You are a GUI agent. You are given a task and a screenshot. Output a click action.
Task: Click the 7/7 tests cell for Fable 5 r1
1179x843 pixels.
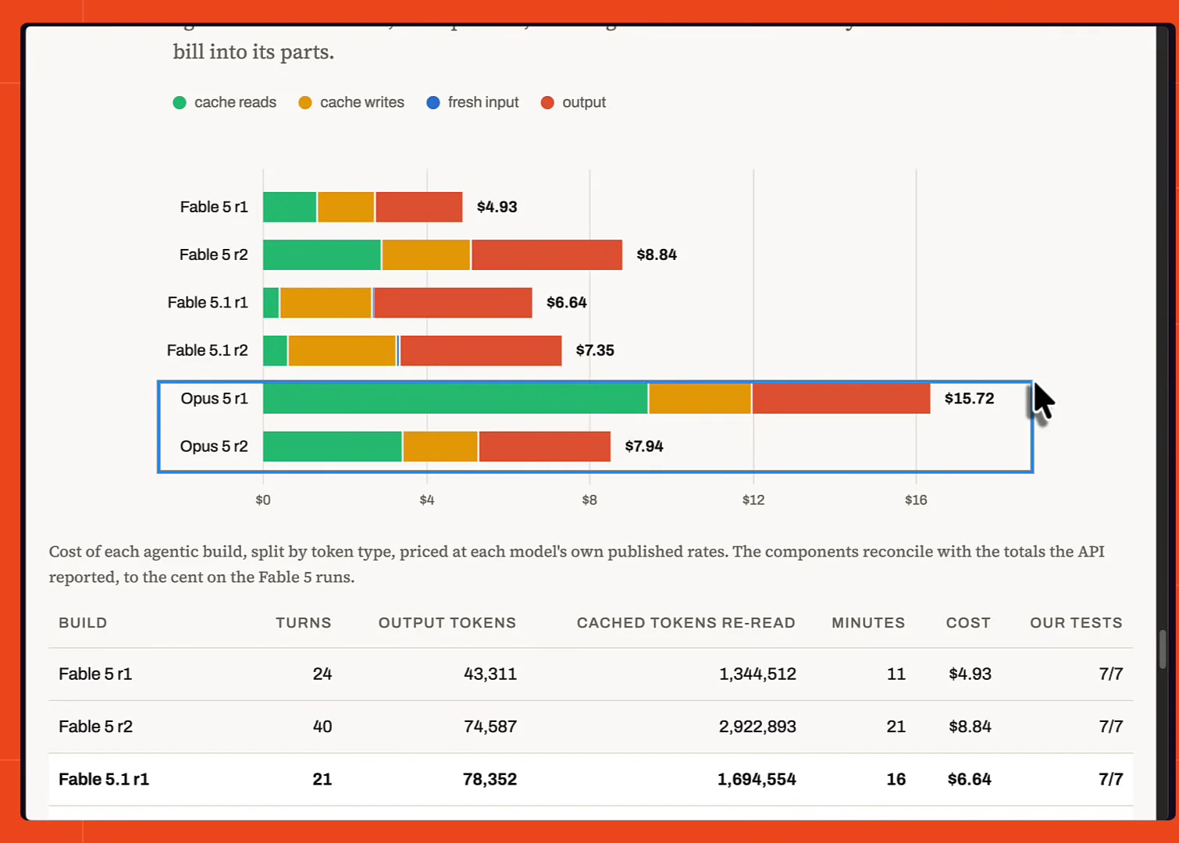pyautogui.click(x=1111, y=674)
